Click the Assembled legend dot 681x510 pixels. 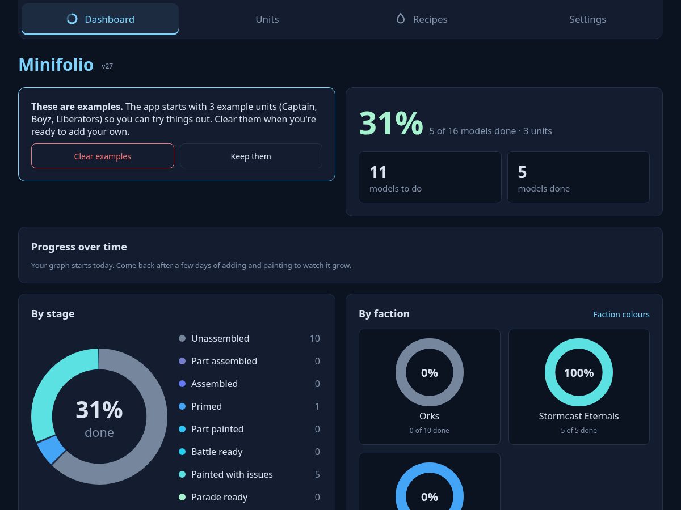(182, 384)
